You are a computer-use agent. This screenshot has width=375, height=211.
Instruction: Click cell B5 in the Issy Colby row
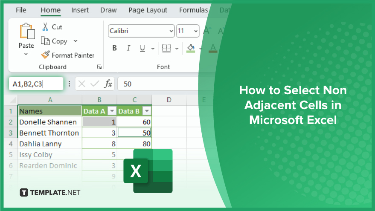point(99,155)
